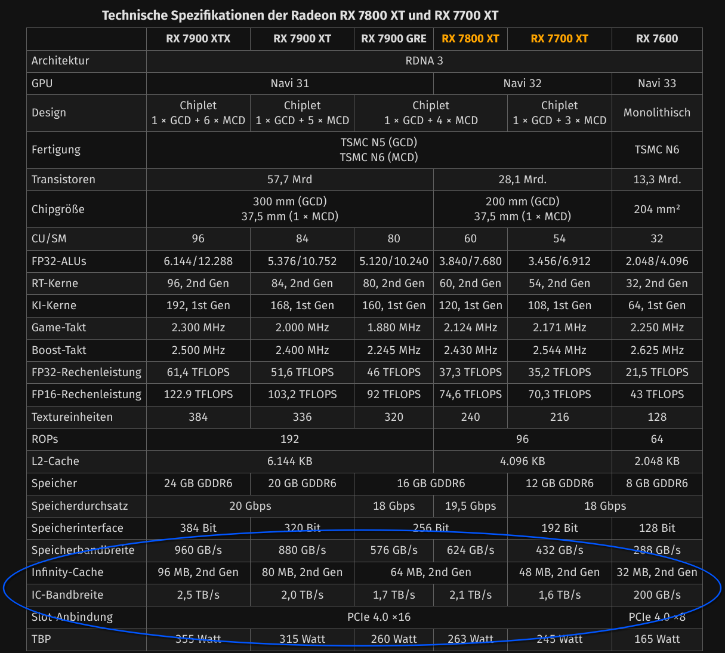The image size is (725, 653).
Task: Select the 'Navi 33' cell
Action: click(657, 84)
